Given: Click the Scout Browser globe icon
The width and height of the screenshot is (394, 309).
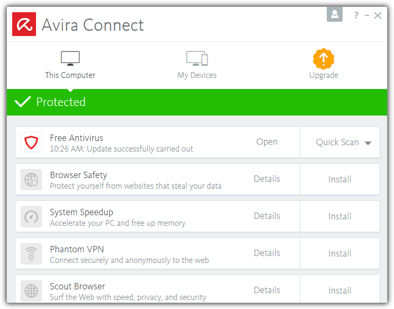Looking at the screenshot, I should [x=31, y=290].
